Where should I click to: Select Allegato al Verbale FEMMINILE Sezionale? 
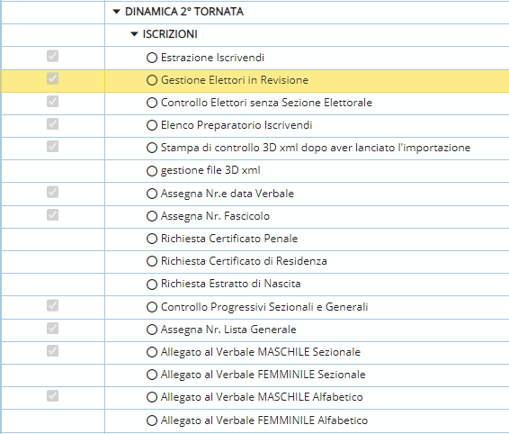[263, 375]
